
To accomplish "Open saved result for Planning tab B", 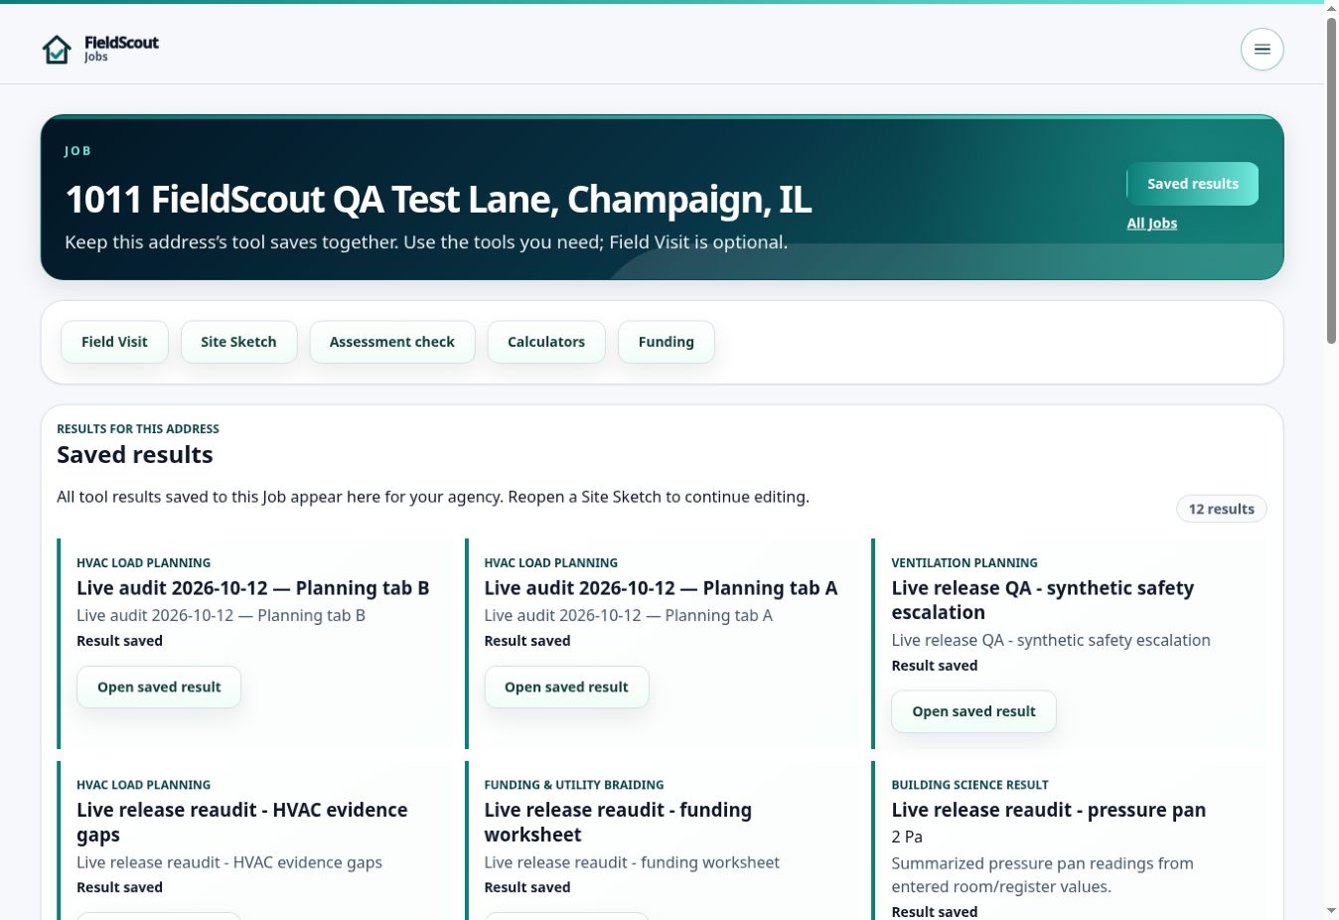I will [159, 688].
